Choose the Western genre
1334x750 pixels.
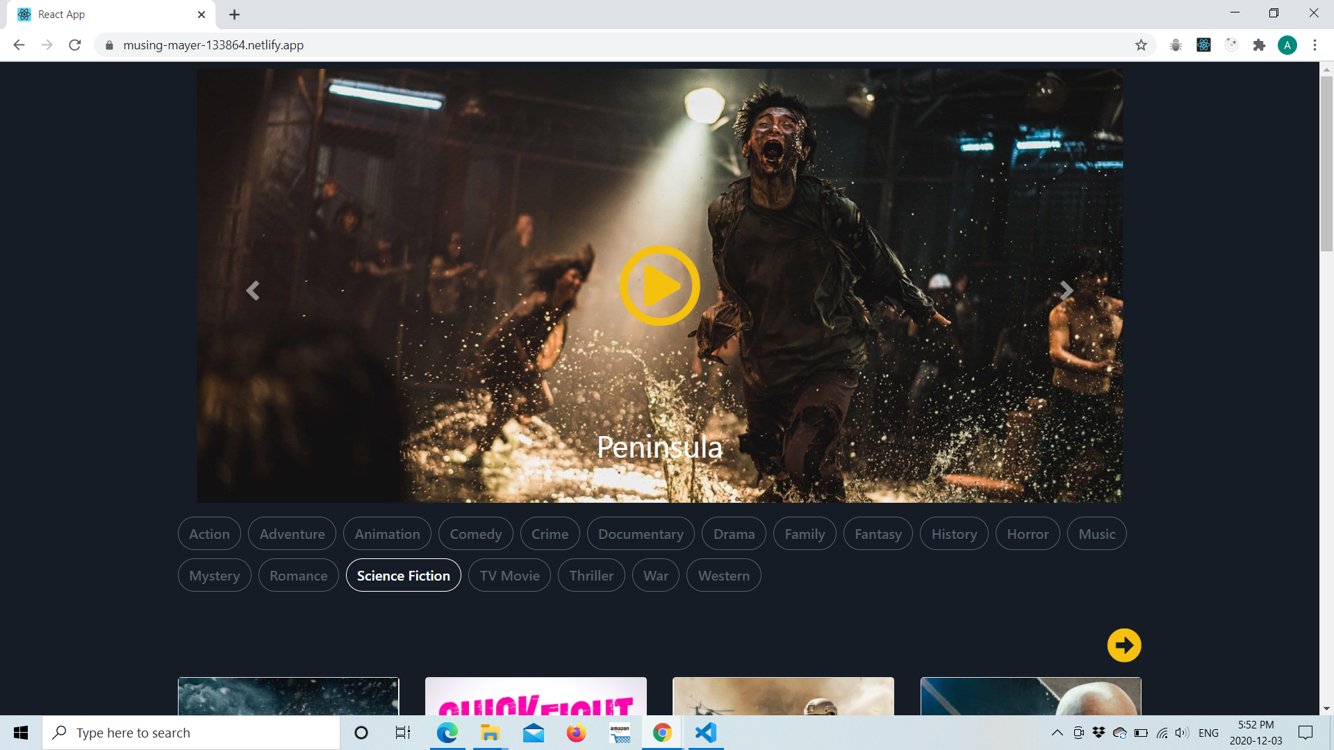[723, 576]
